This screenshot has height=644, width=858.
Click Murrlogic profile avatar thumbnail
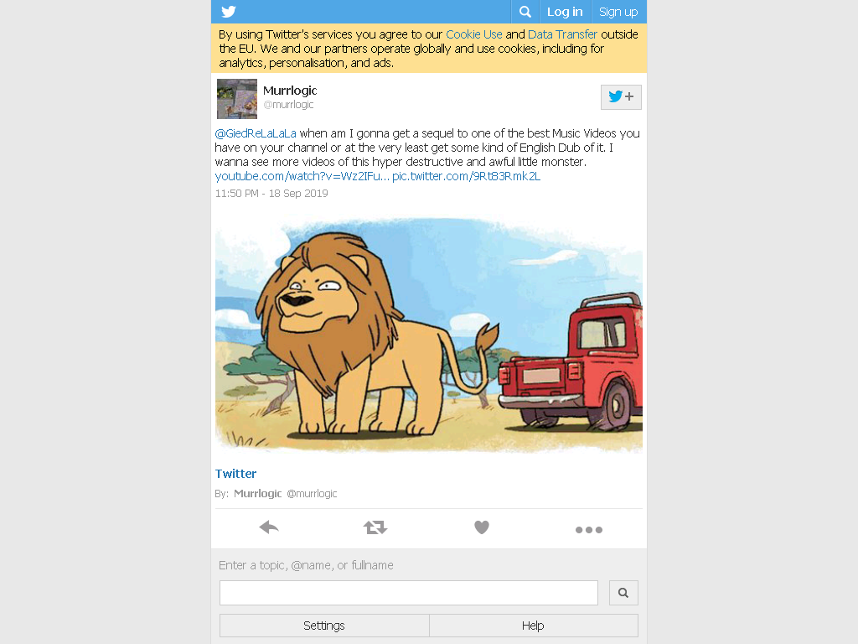[x=237, y=99]
